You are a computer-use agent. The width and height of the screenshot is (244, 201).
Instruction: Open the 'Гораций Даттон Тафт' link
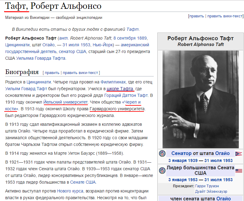(x=126, y=95)
